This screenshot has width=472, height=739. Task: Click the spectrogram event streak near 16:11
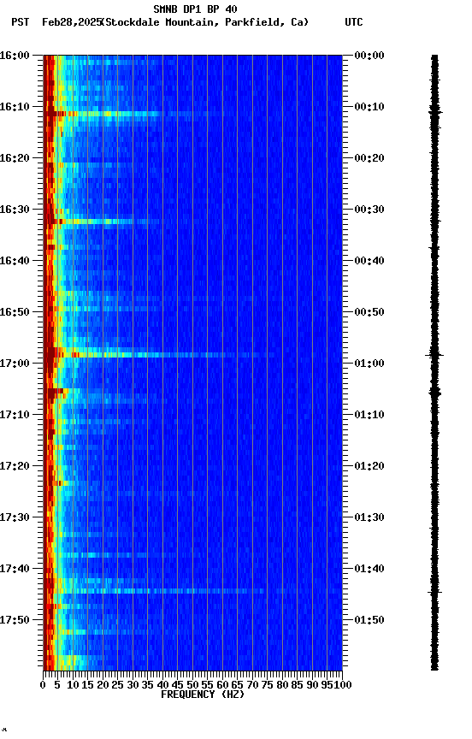click(127, 114)
